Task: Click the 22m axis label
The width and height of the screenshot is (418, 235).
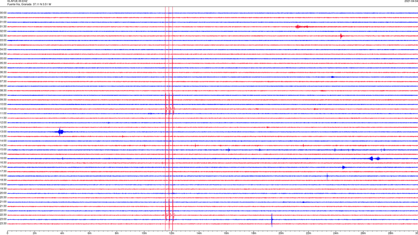Action: [308, 233]
